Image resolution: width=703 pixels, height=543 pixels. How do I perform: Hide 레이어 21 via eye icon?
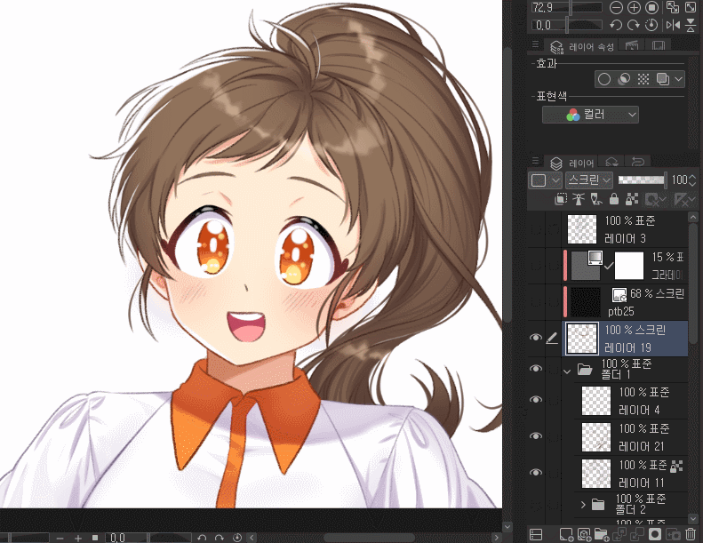(x=535, y=435)
